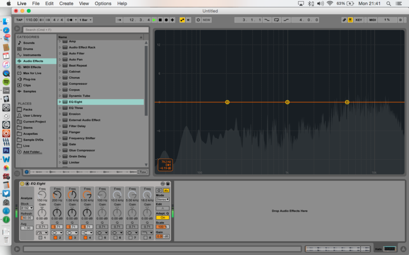Disable EQ filter band 2 activator
Viewport: 409px width, 255px height.
point(55,237)
